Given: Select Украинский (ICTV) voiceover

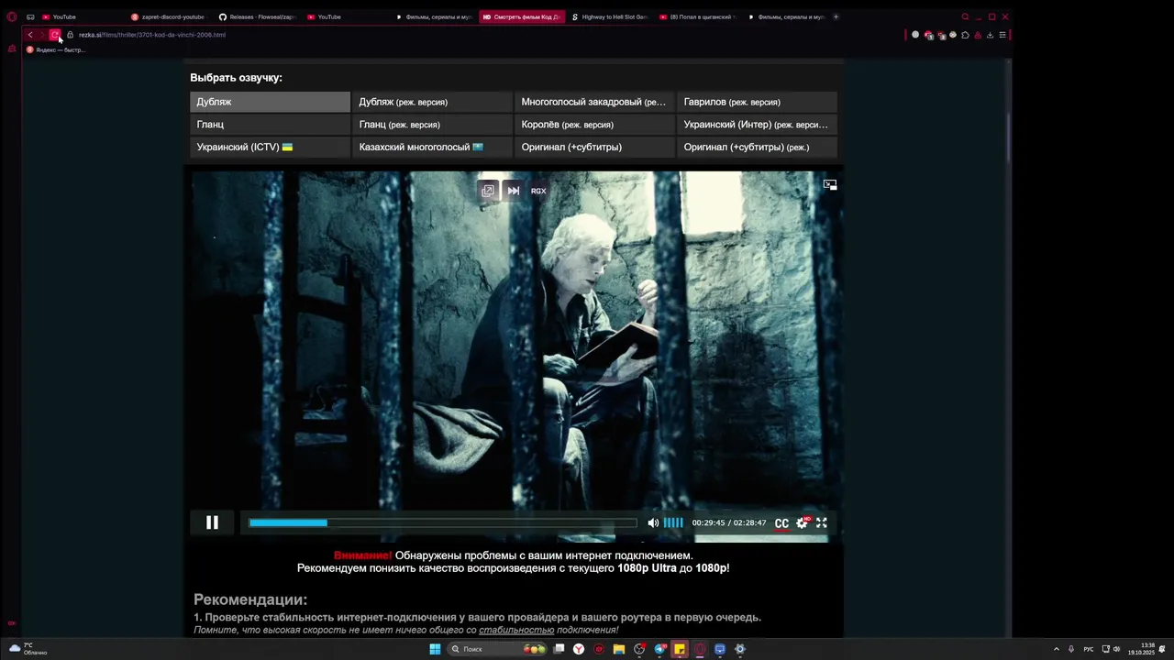Looking at the screenshot, I should [270, 147].
